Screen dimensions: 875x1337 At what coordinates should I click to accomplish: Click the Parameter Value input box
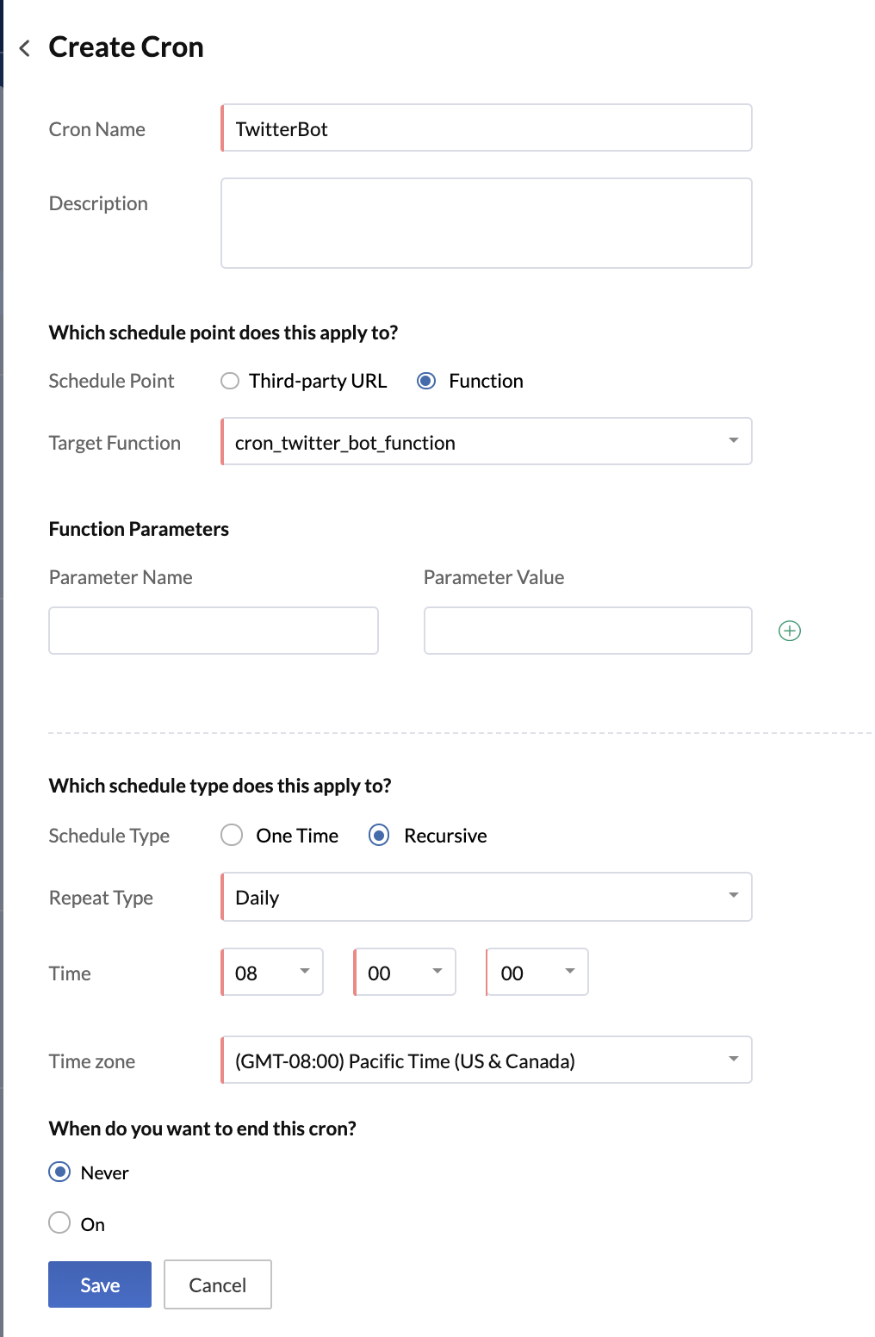pos(588,631)
